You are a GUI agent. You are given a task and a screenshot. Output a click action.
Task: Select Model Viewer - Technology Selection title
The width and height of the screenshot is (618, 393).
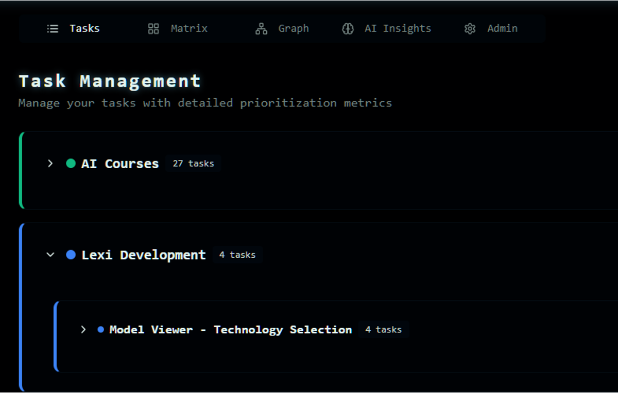coord(231,329)
